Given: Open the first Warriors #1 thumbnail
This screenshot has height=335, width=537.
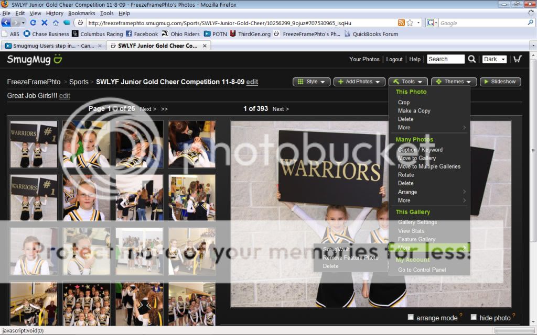Looking at the screenshot, I should click(34, 144).
